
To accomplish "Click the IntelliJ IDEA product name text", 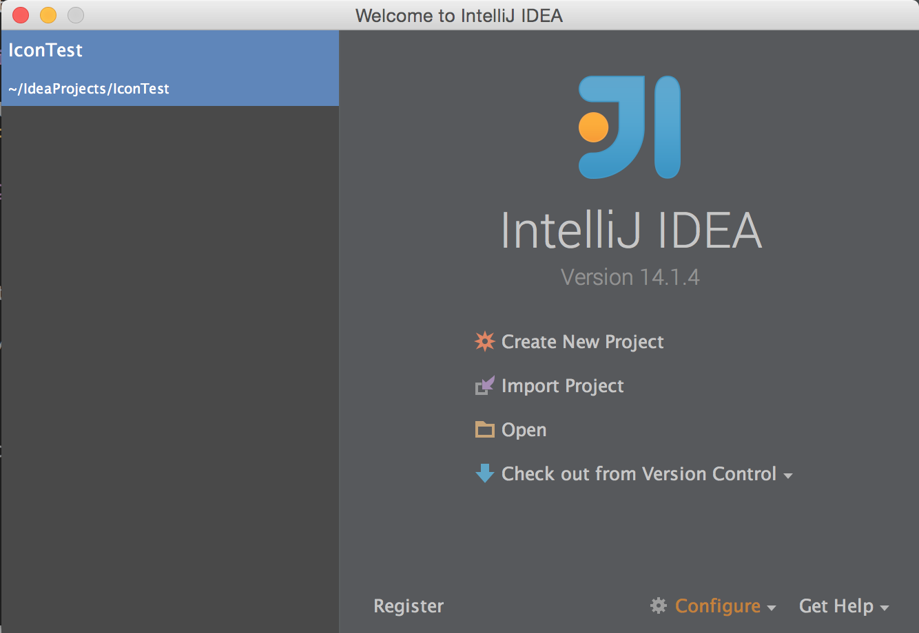I will 631,230.
